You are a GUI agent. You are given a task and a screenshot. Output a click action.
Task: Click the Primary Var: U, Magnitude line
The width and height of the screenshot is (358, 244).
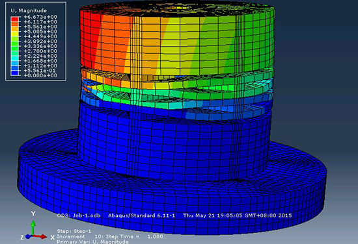coord(92,241)
